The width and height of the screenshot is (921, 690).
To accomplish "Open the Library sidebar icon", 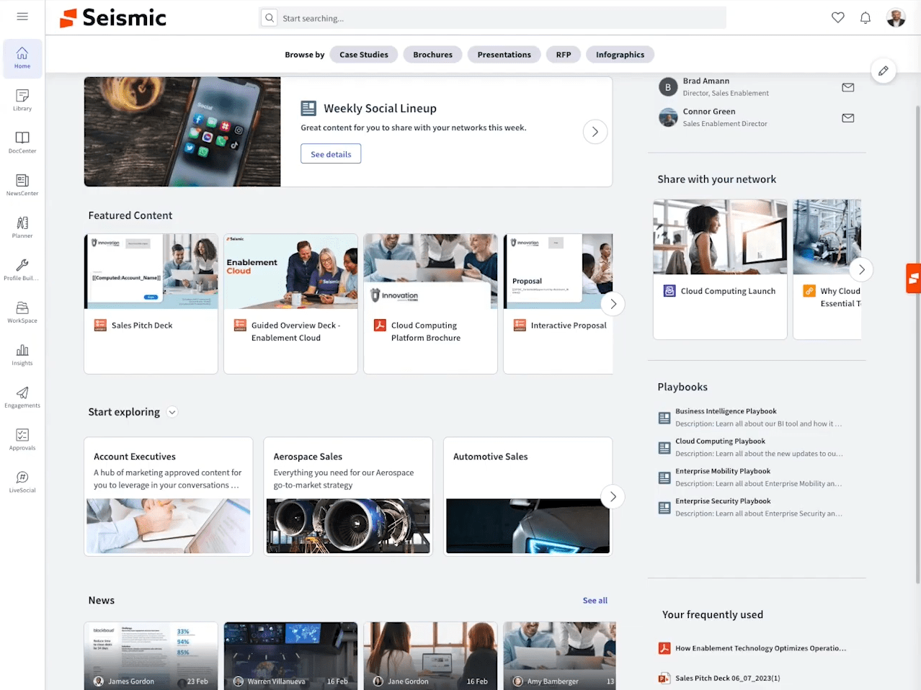I will 22,99.
